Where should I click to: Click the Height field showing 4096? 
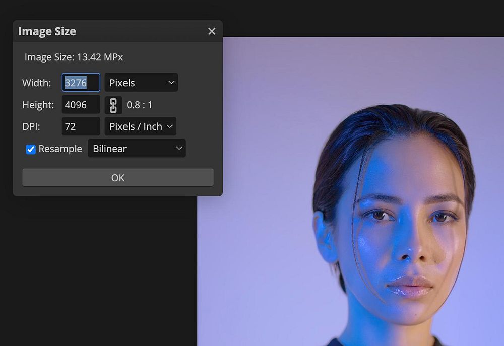click(81, 105)
